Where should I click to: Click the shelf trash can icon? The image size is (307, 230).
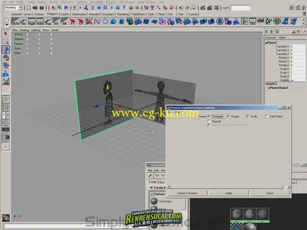pyautogui.click(x=304, y=14)
